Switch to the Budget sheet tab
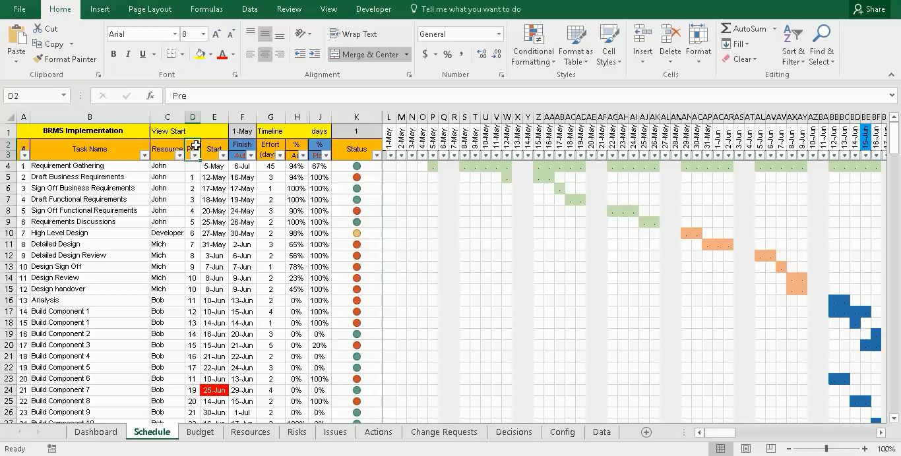Screen dimensions: 901x456 pos(200,432)
